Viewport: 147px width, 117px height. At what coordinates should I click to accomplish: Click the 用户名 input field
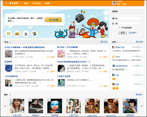coord(130,18)
